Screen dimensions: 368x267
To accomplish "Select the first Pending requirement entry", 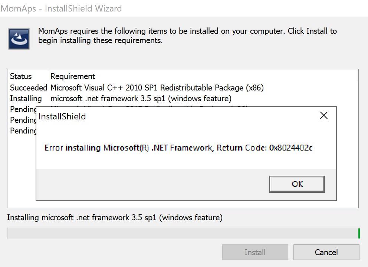I will coord(23,109).
